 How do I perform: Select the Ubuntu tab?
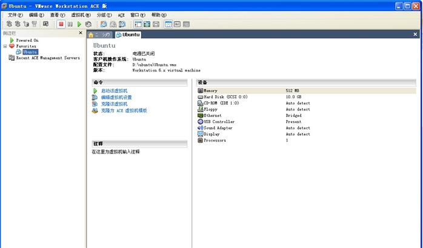pos(128,35)
